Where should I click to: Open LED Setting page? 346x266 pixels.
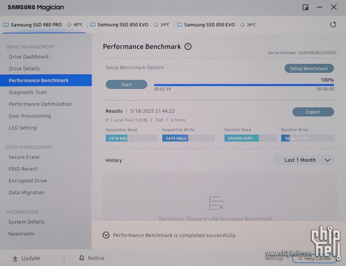(x=23, y=128)
